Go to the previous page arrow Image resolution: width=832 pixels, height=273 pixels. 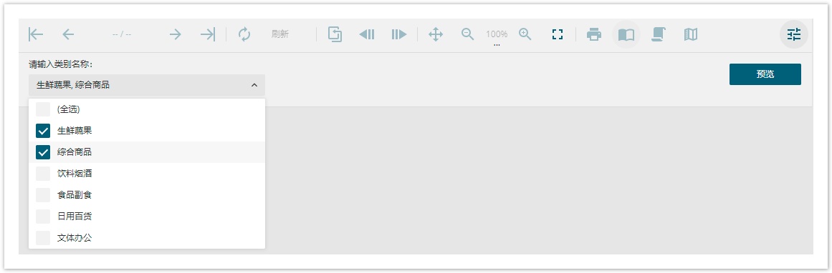tap(68, 34)
